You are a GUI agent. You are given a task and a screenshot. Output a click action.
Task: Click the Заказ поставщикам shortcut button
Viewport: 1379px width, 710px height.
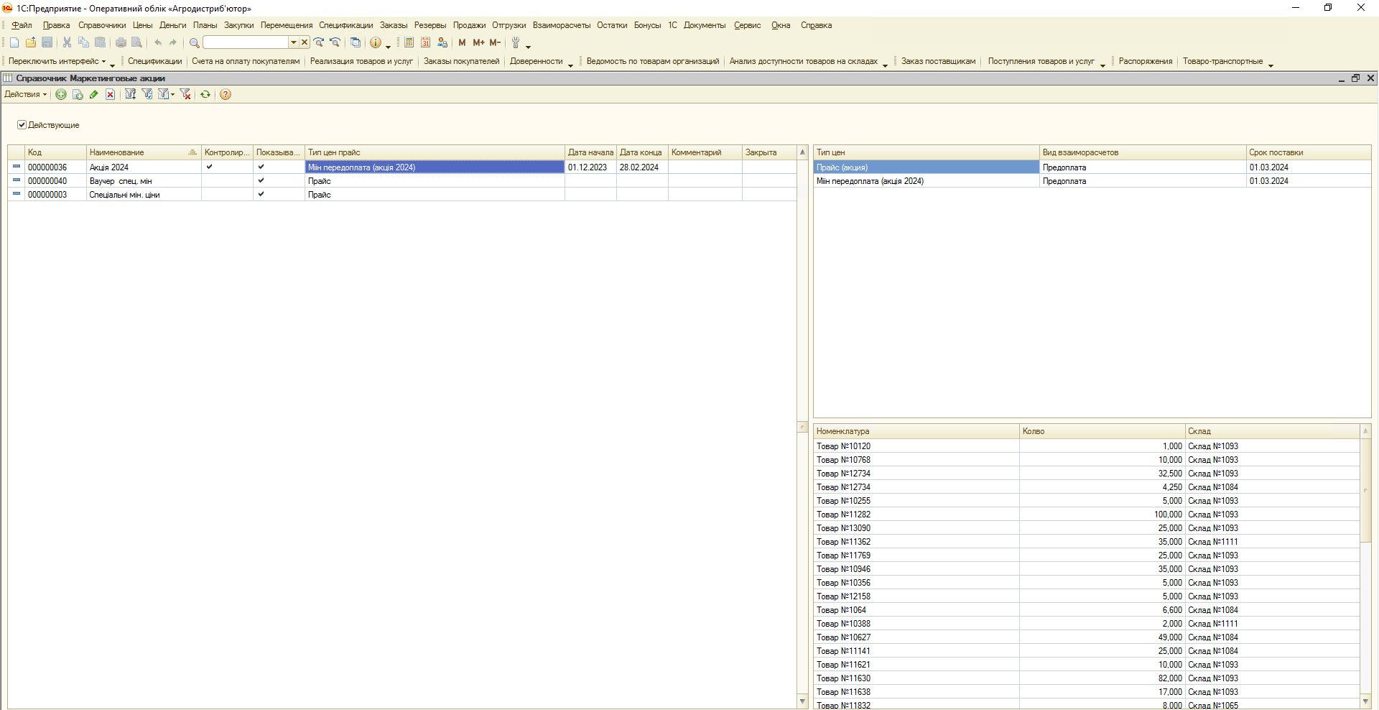click(938, 61)
